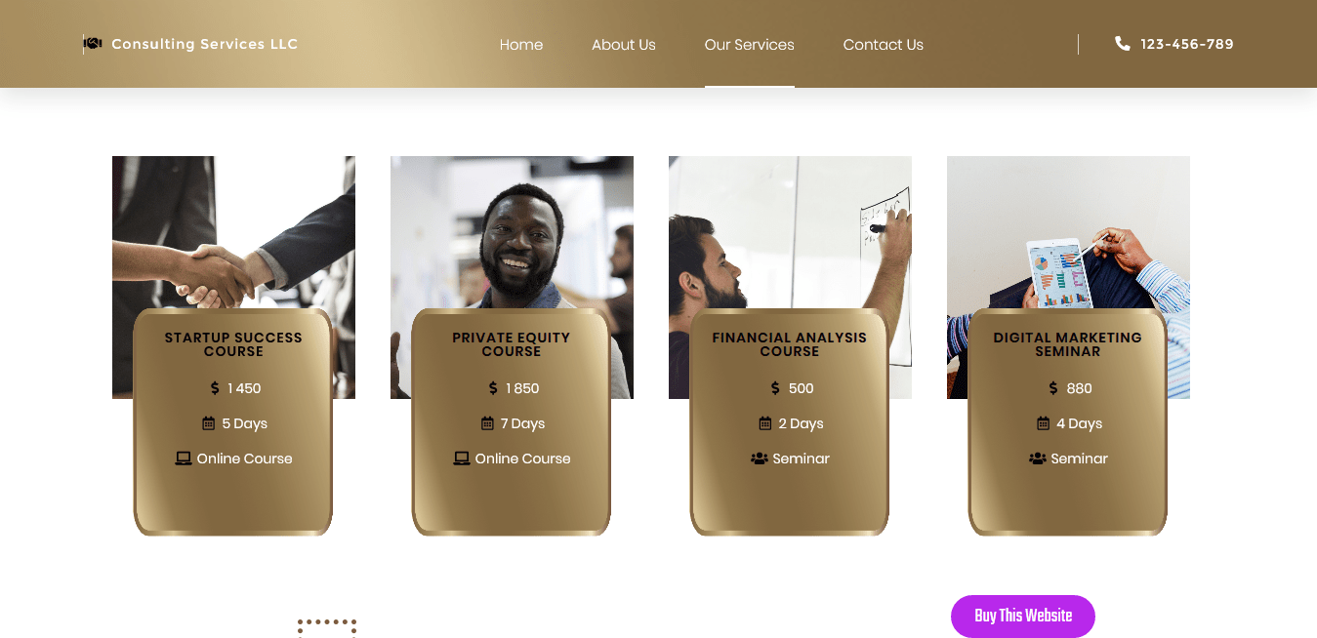The image size is (1317, 638).
Task: Select the Financial Analysis Course title
Action: click(x=790, y=344)
